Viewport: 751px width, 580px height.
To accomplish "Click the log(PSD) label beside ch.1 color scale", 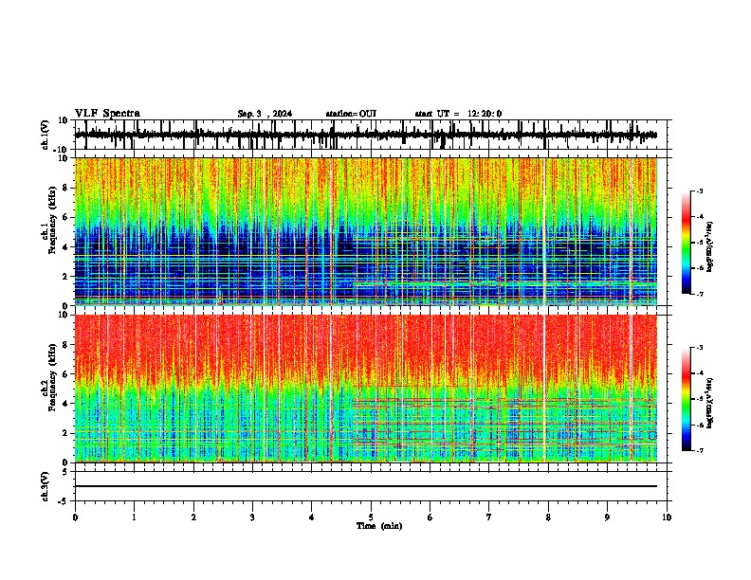I will [710, 246].
